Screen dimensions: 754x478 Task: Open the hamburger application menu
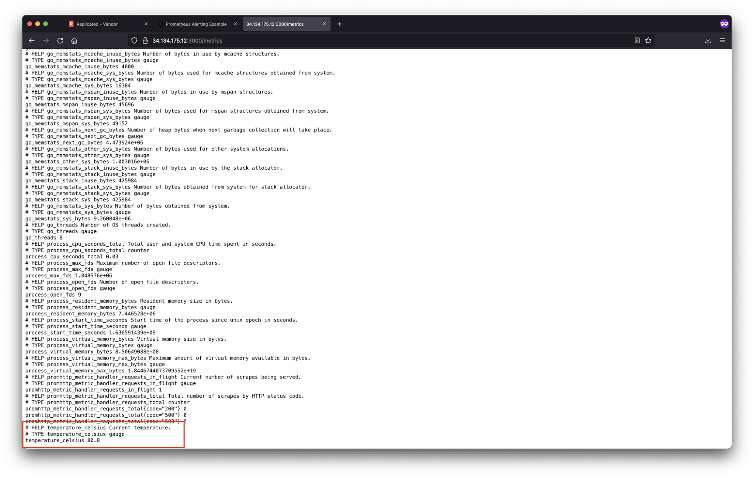tap(722, 40)
